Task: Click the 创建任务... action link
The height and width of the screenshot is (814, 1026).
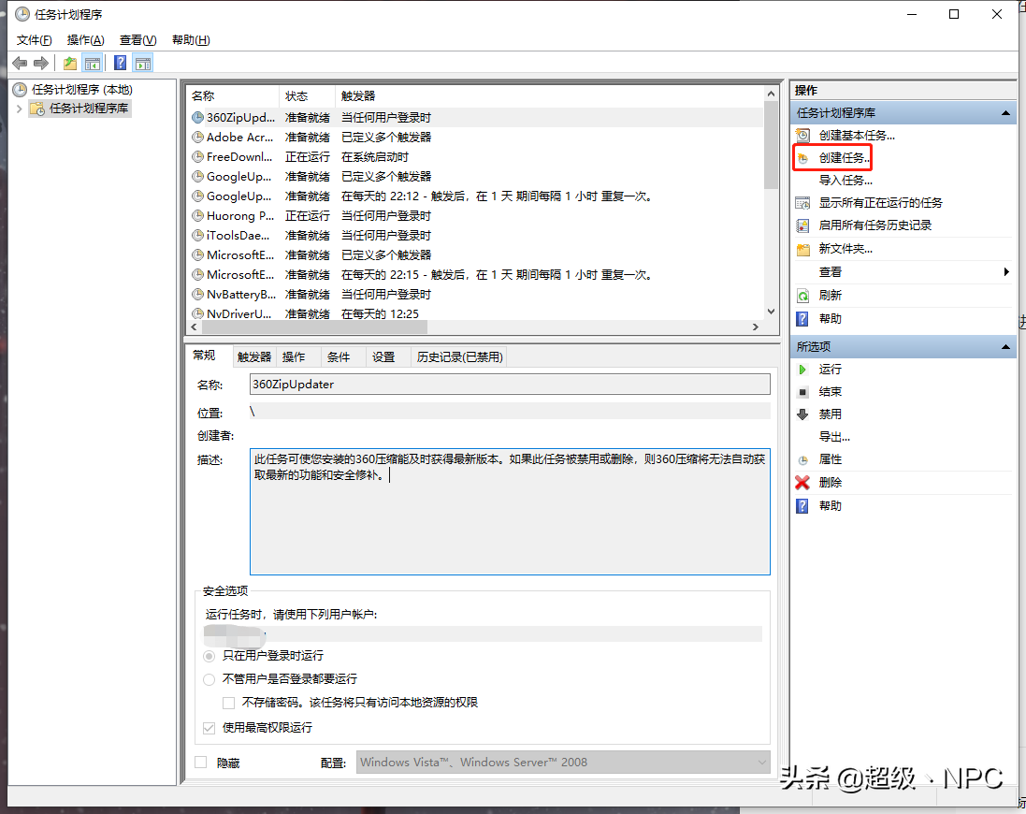Action: pos(845,158)
